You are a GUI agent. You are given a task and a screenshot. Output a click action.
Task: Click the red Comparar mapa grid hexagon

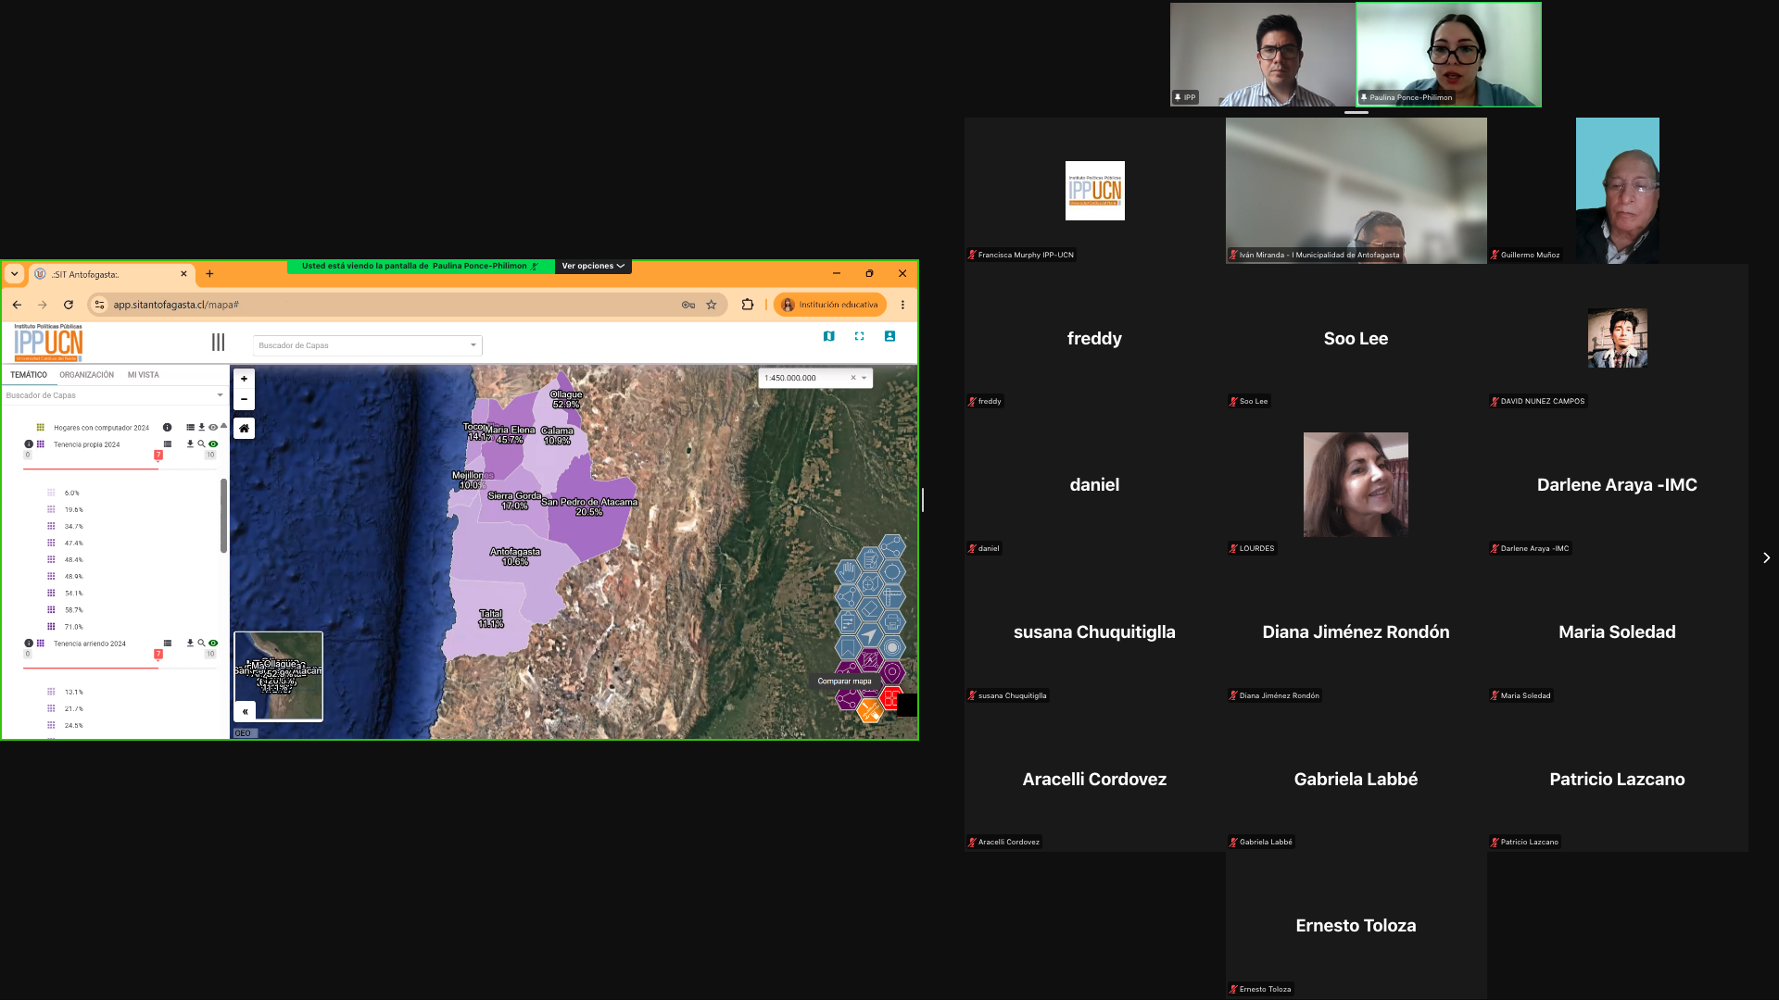click(x=890, y=698)
